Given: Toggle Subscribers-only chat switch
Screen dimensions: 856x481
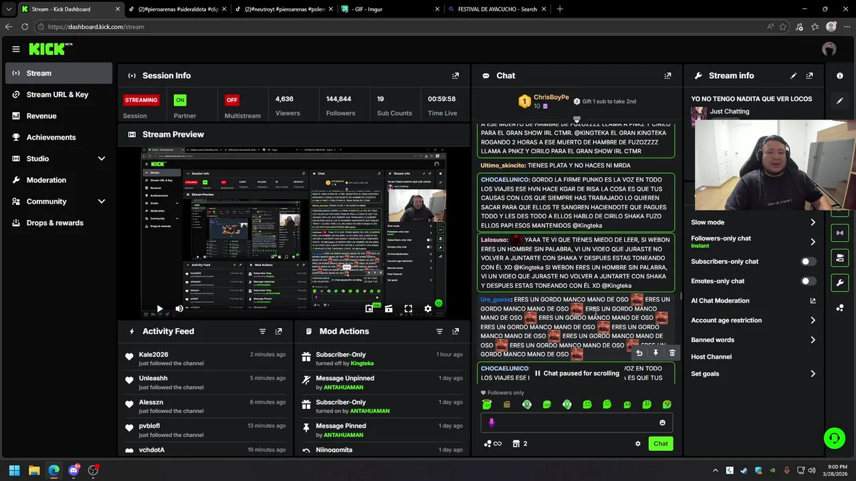Looking at the screenshot, I should tap(809, 262).
